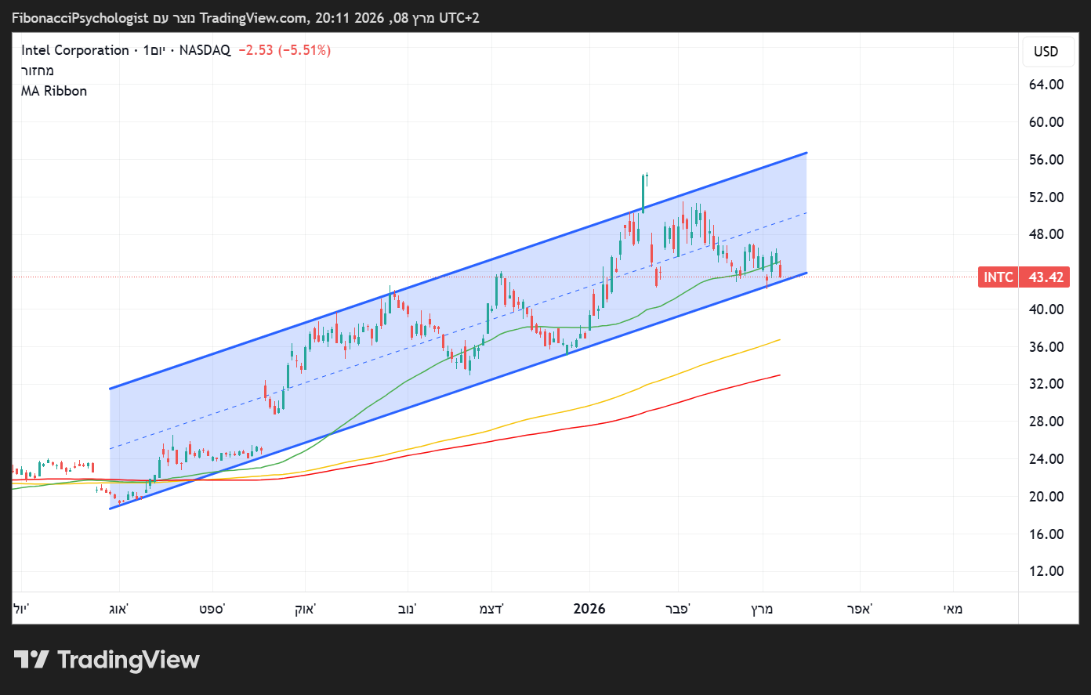Click the INTC price tag label
This screenshot has height=695, width=1091.
coord(999,277)
